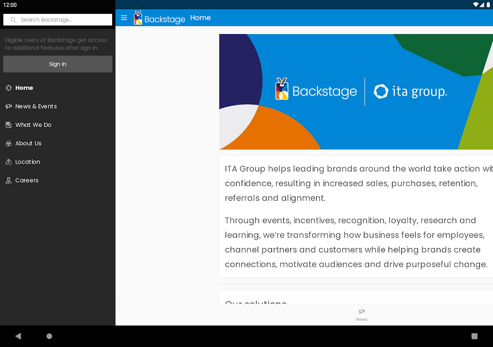
Task: Click the Through events, incentives paragraph
Action: pyautogui.click(x=357, y=242)
